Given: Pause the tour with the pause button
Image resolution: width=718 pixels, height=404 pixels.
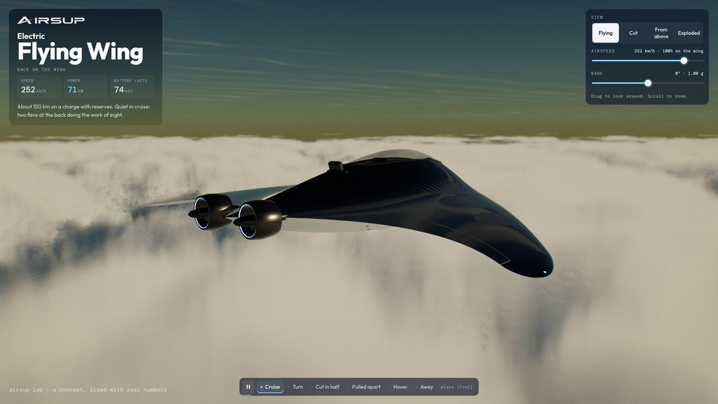Looking at the screenshot, I should [248, 387].
